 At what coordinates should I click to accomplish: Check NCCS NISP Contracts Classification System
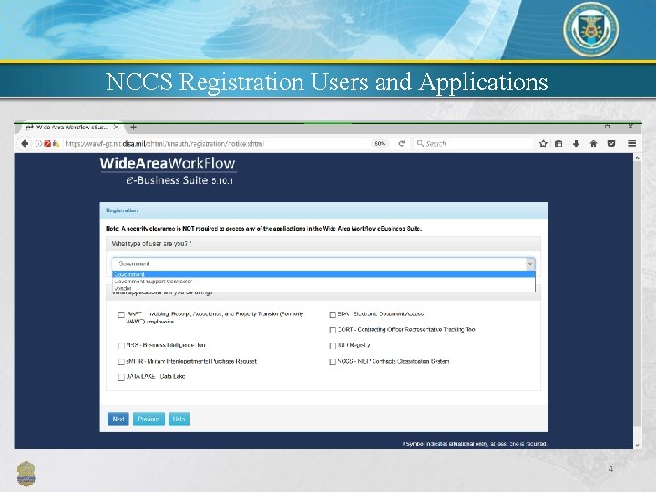pos(333,362)
